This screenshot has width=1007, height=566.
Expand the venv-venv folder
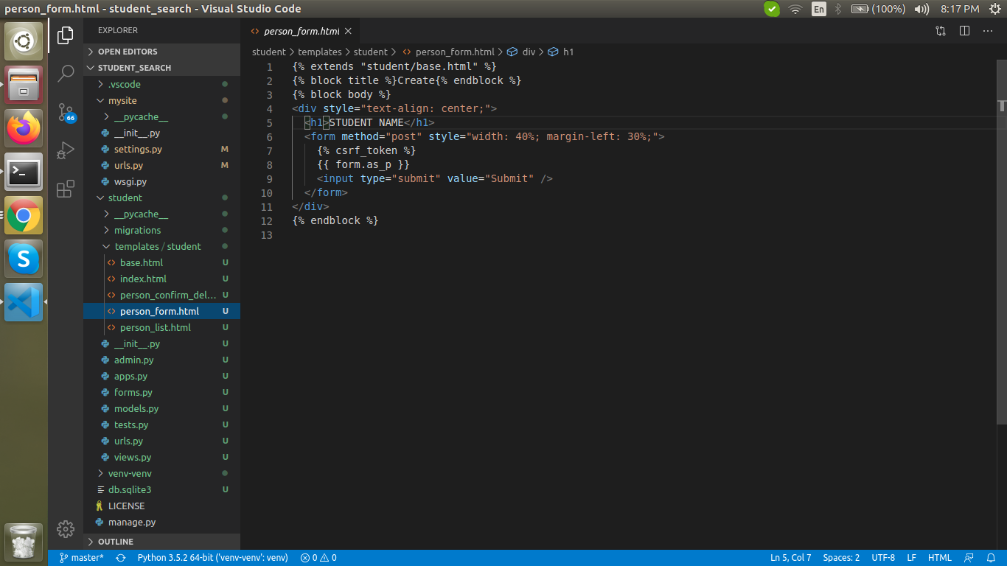[x=162, y=473]
